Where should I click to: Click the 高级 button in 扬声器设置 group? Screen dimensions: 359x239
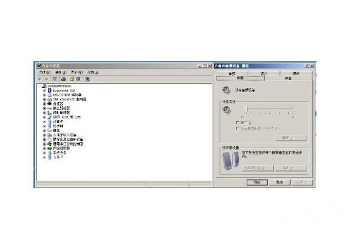[x=291, y=168]
